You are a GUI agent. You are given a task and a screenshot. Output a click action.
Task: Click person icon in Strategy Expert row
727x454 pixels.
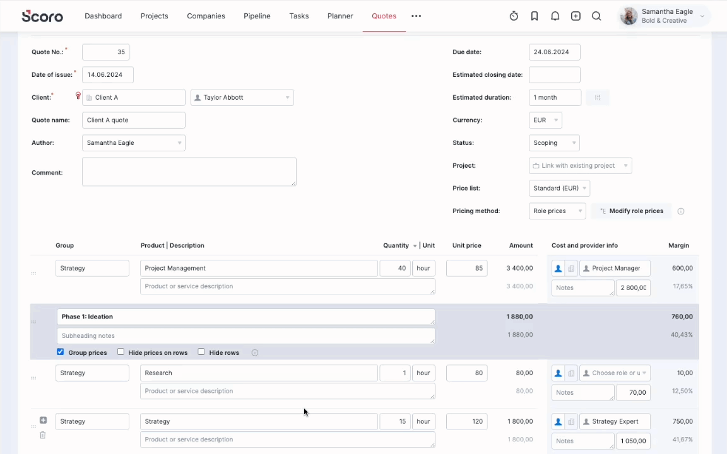(x=559, y=422)
